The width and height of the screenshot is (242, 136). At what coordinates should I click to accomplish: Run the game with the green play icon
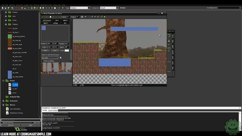[16, 8]
